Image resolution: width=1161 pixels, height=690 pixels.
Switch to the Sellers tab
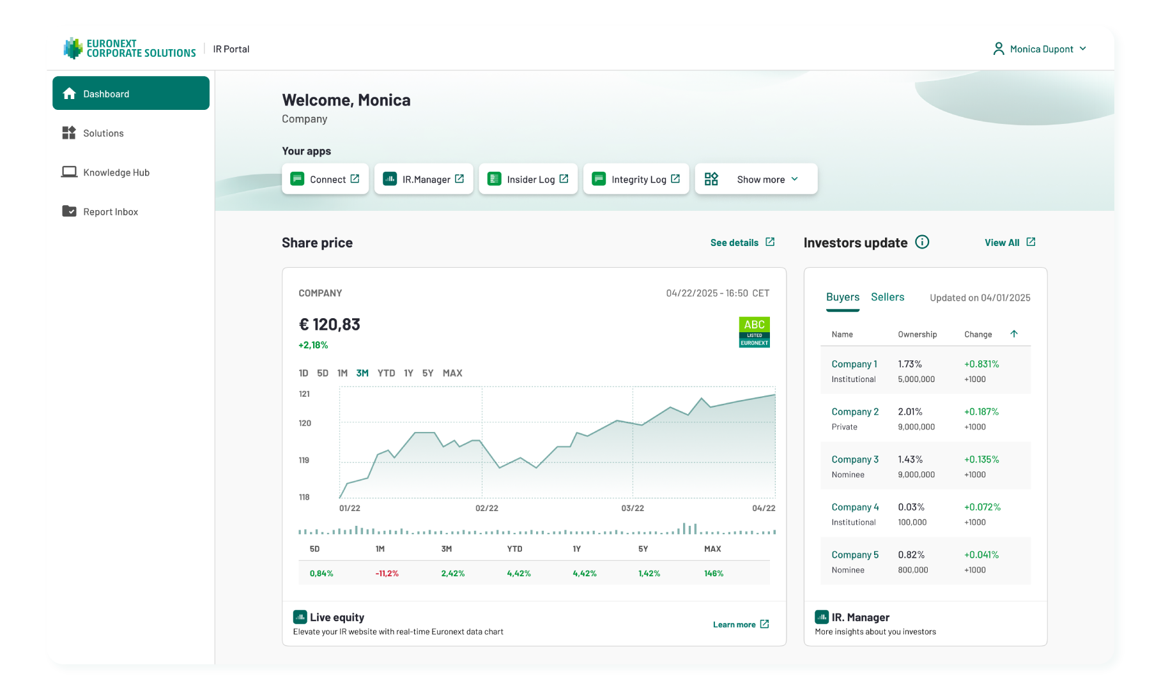point(888,297)
